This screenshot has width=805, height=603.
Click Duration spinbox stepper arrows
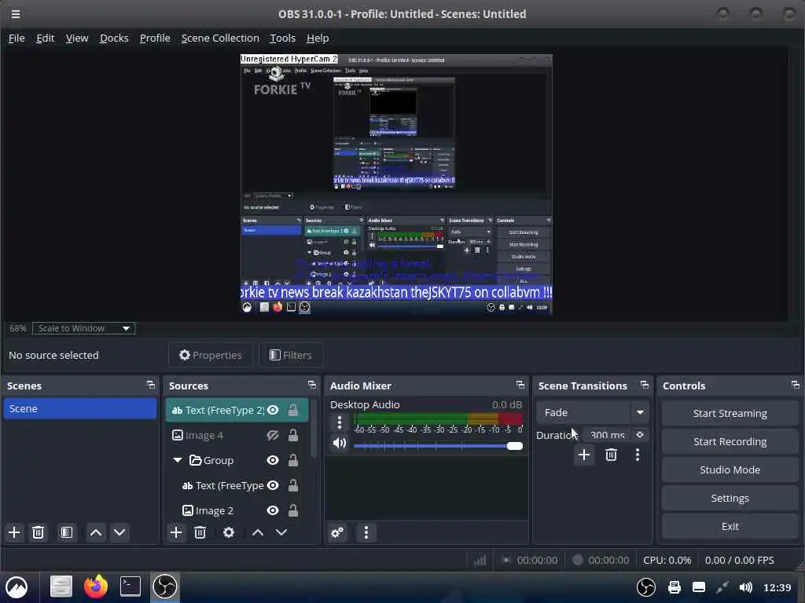[640, 435]
